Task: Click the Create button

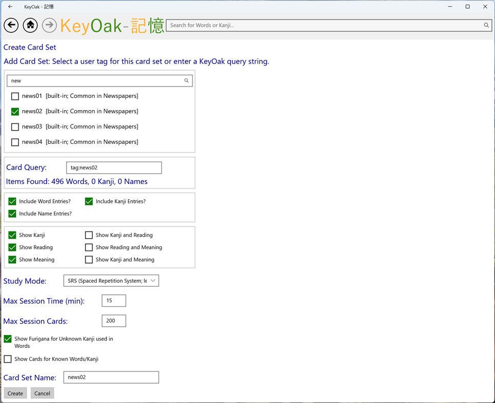Action: (x=15, y=393)
